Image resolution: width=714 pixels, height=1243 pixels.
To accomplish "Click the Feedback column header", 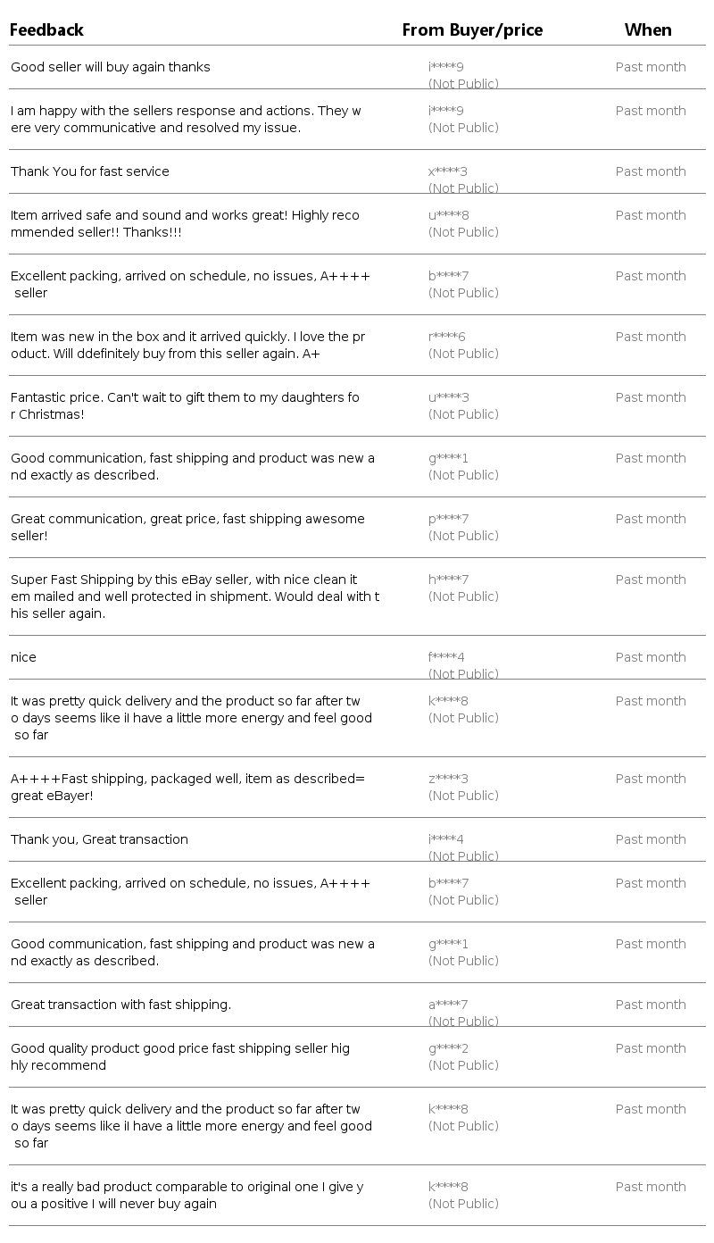I will click(x=46, y=30).
